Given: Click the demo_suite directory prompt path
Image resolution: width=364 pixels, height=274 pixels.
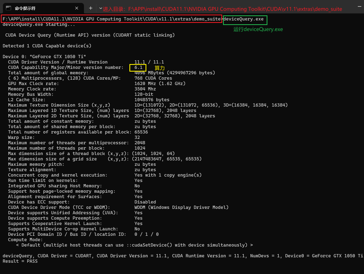Looking at the screenshot, I should pyautogui.click(x=112, y=19).
